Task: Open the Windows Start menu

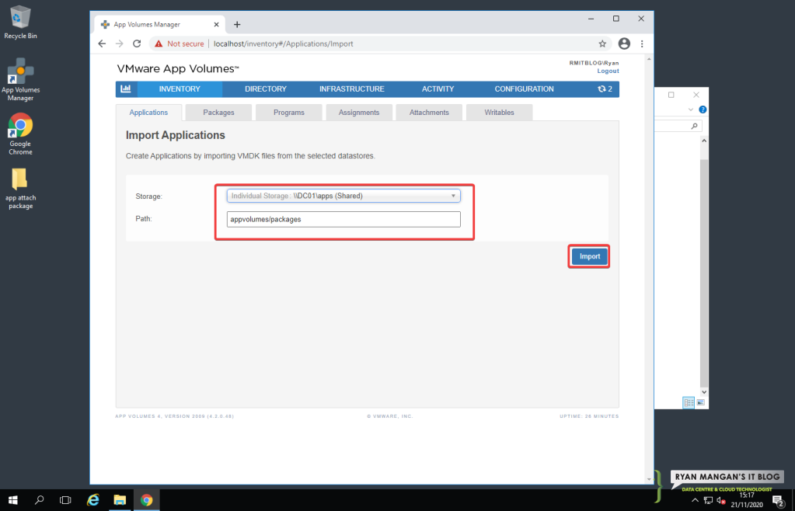Action: (x=13, y=500)
